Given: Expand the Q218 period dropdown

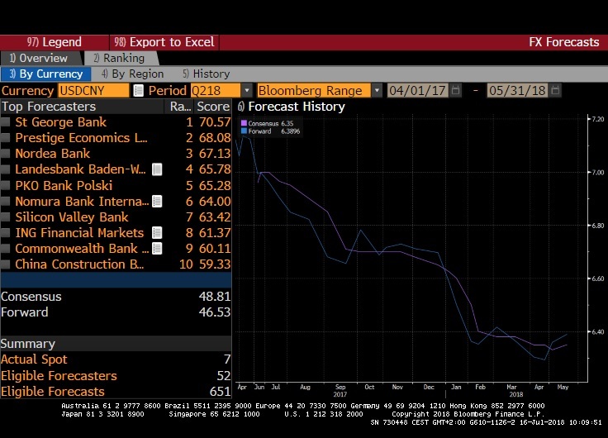Looking at the screenshot, I should click(x=246, y=90).
